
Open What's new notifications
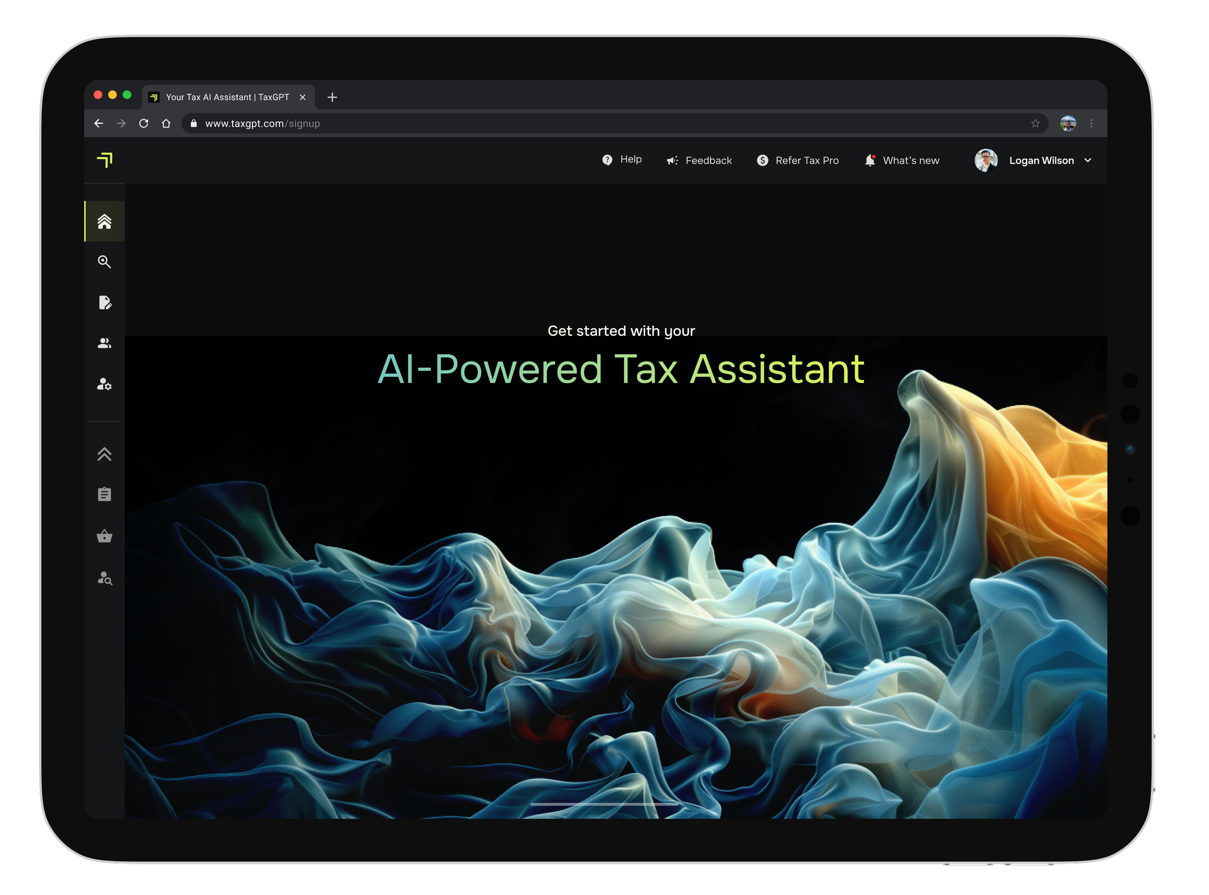click(902, 160)
